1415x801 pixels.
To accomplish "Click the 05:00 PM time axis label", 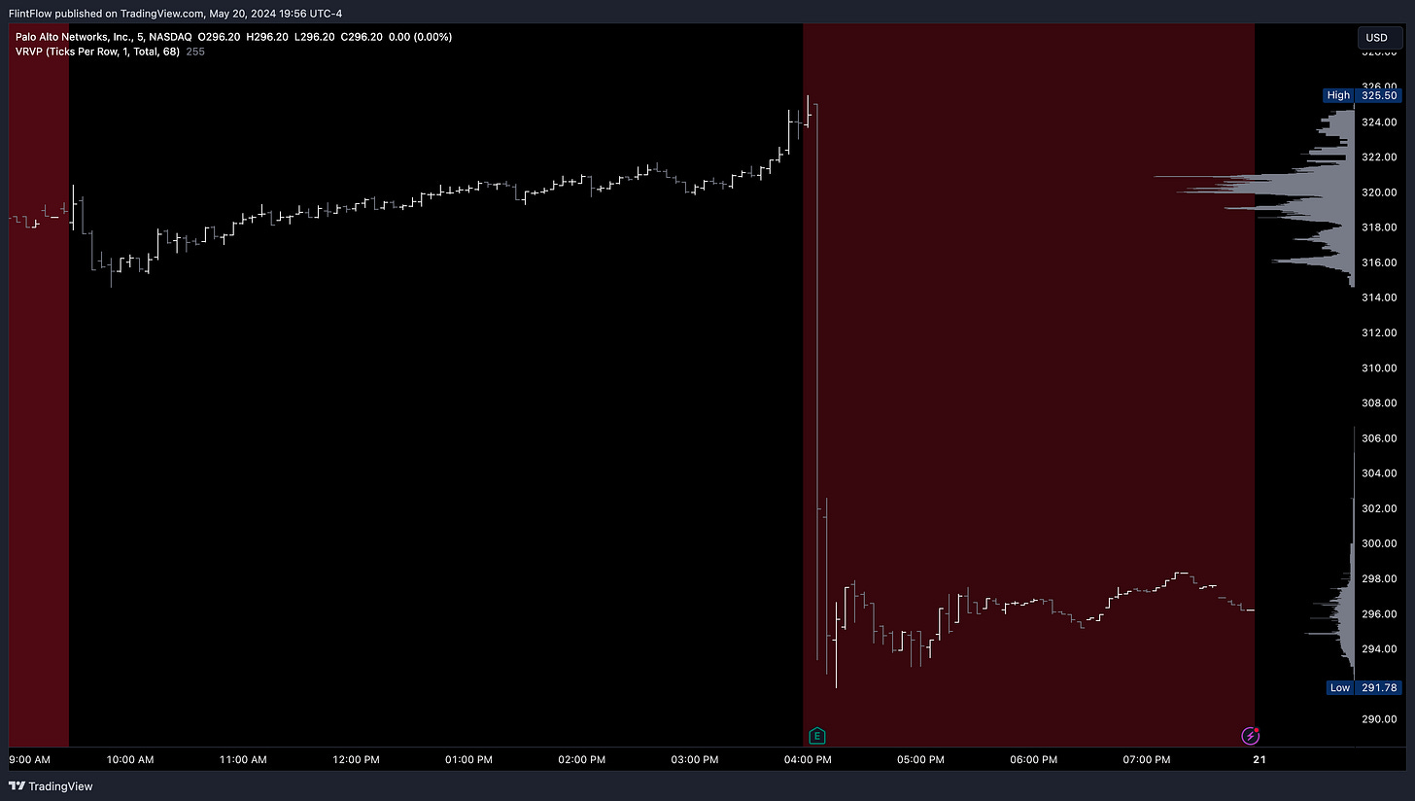I will point(920,759).
